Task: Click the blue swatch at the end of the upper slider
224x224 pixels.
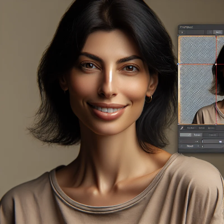Action: pyautogui.click(x=220, y=142)
